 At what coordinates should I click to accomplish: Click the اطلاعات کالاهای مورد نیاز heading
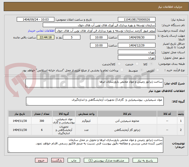pos(166,91)
